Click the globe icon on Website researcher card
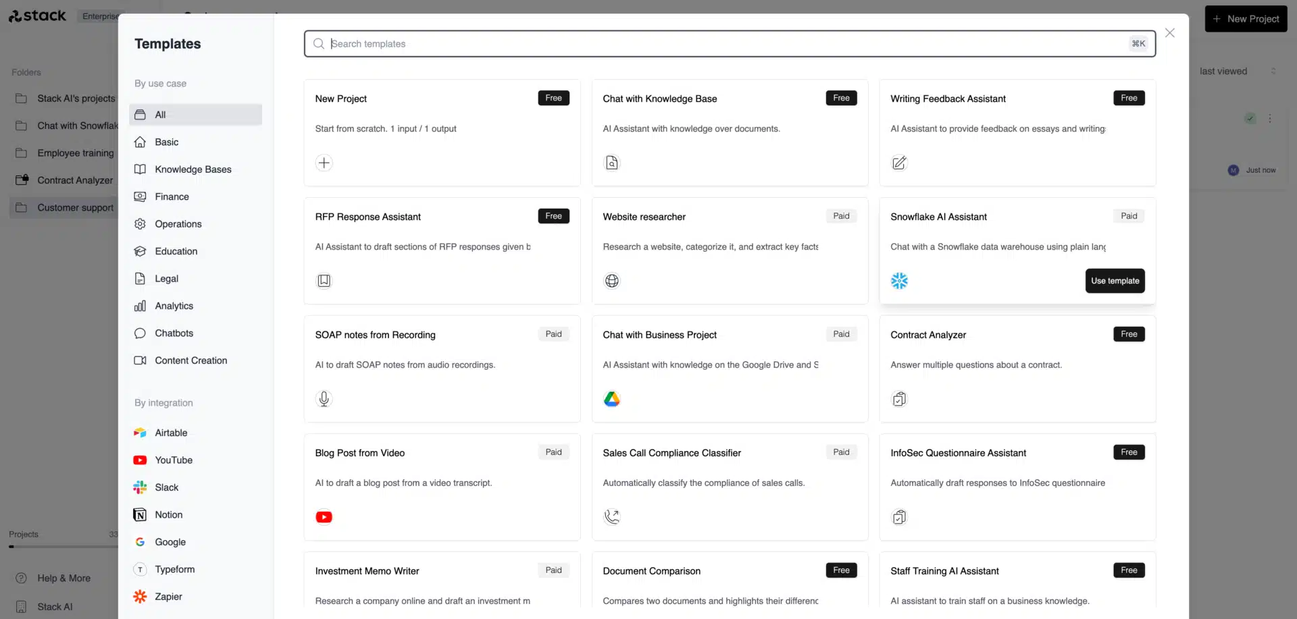Screen dimensions: 1297x619 click(611, 280)
